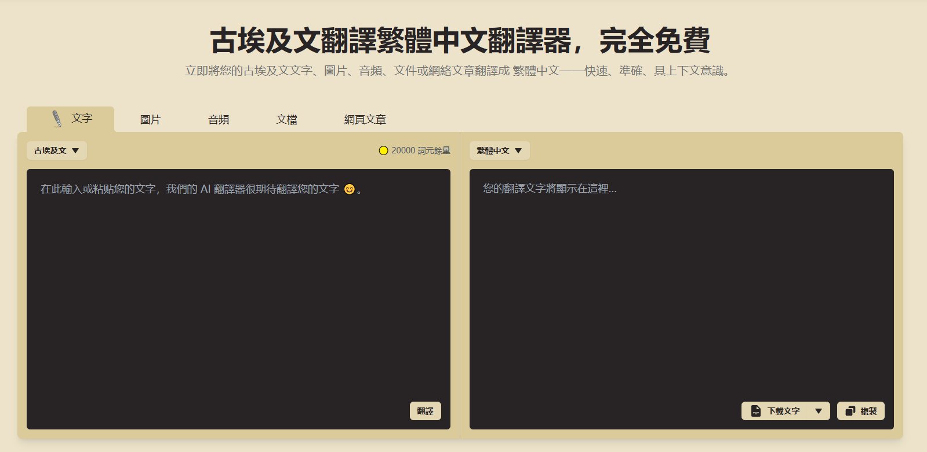
Task: Switch to the 圖片 tab
Action: 150,120
